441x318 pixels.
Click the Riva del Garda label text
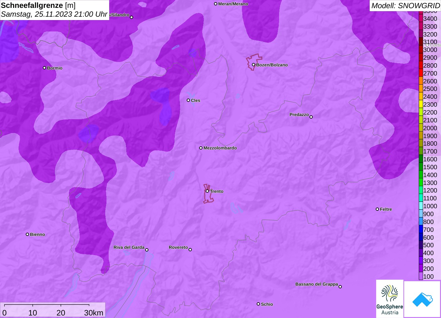coord(129,247)
